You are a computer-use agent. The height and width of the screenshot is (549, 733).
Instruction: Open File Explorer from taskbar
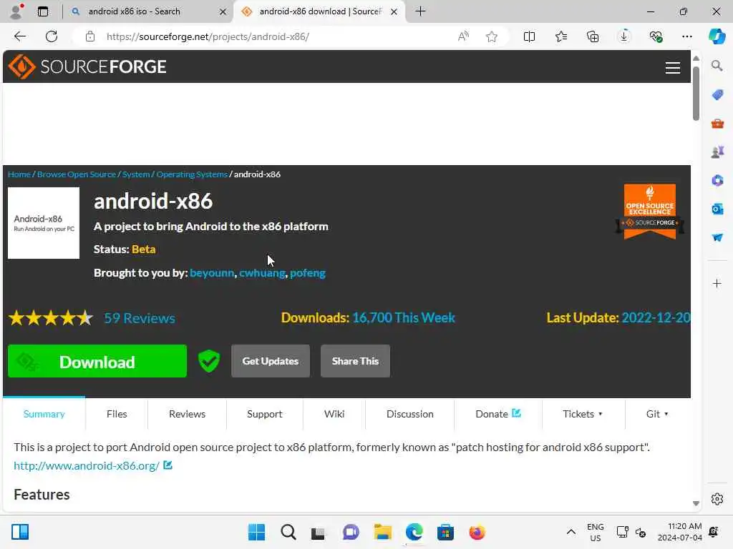coord(382,532)
